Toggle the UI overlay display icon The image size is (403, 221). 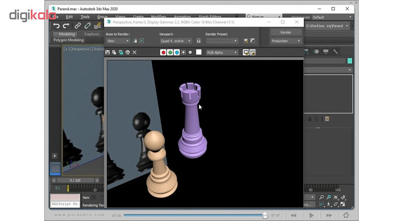(x=246, y=52)
